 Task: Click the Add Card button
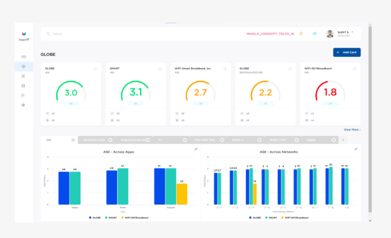[x=347, y=52]
